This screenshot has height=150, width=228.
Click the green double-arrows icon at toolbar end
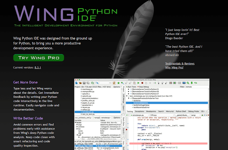pos(196,83)
